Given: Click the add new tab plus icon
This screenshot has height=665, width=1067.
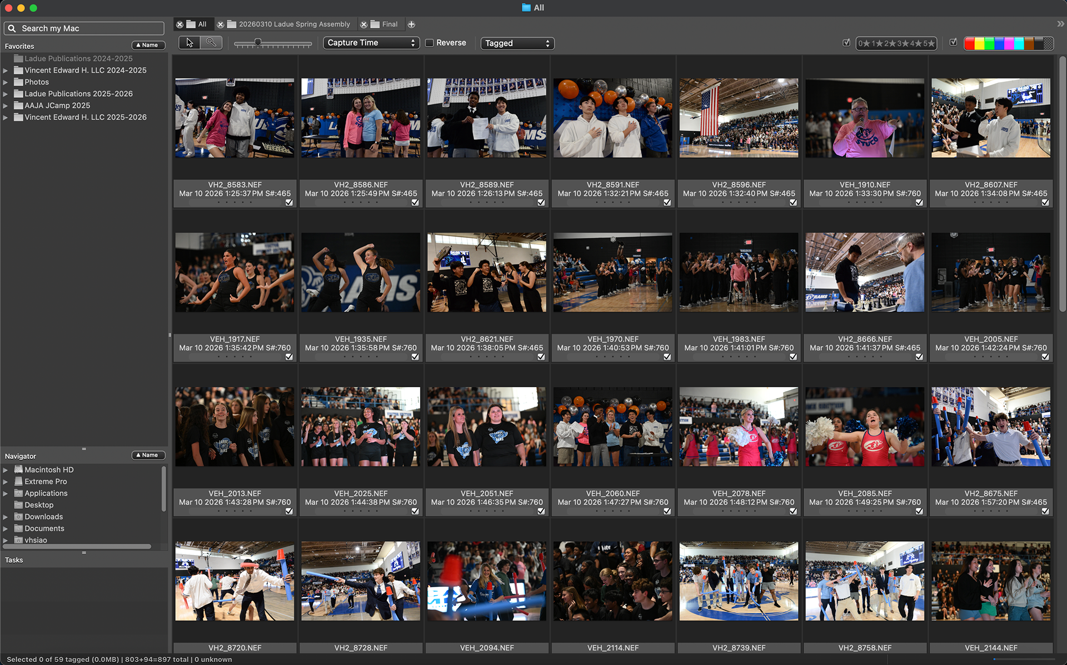Looking at the screenshot, I should 411,24.
